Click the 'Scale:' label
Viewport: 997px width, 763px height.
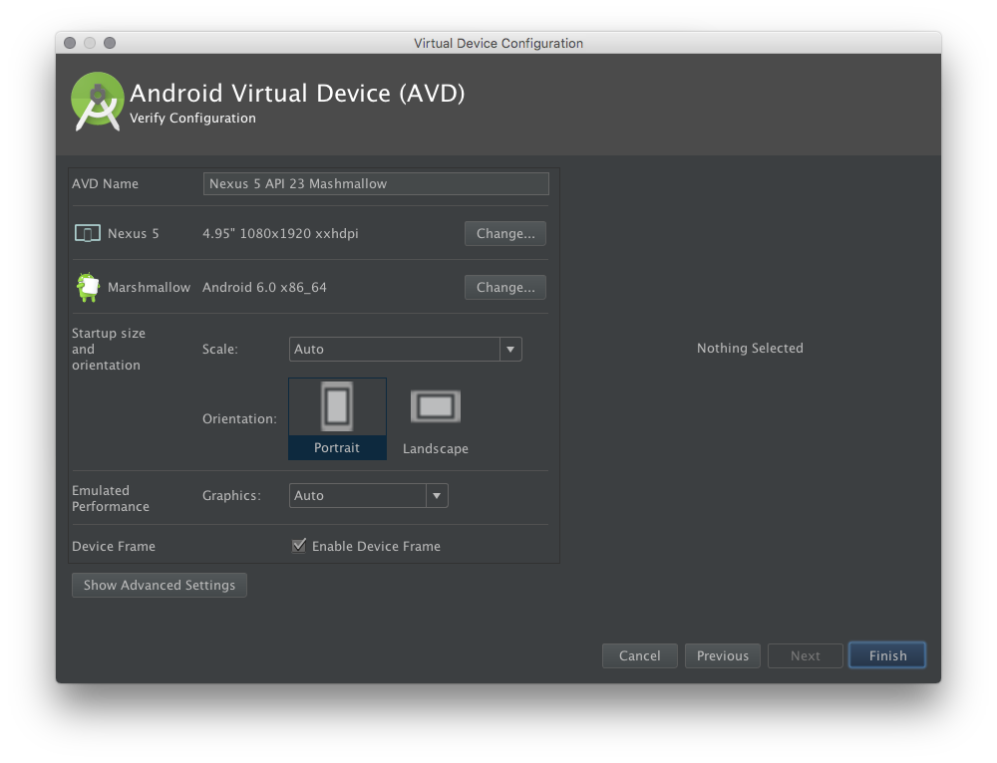pos(220,350)
